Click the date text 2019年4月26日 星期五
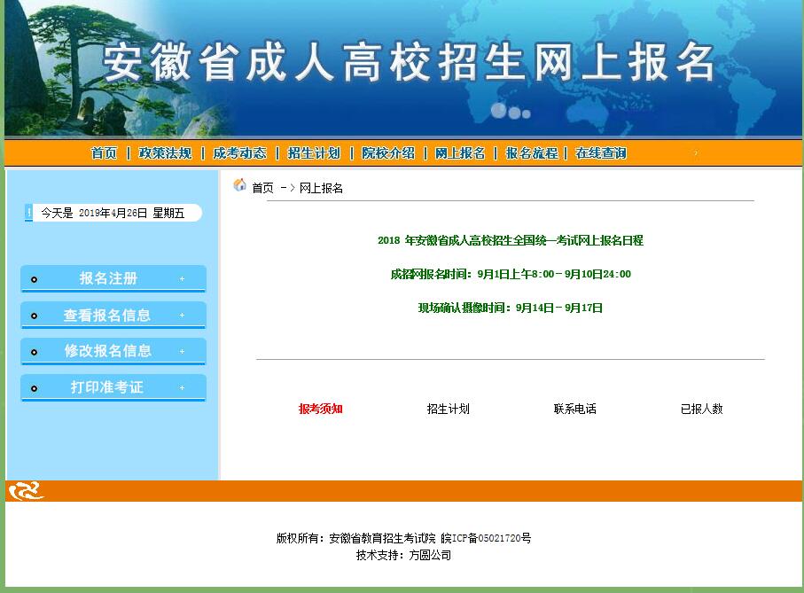The height and width of the screenshot is (593, 804). pyautogui.click(x=131, y=213)
